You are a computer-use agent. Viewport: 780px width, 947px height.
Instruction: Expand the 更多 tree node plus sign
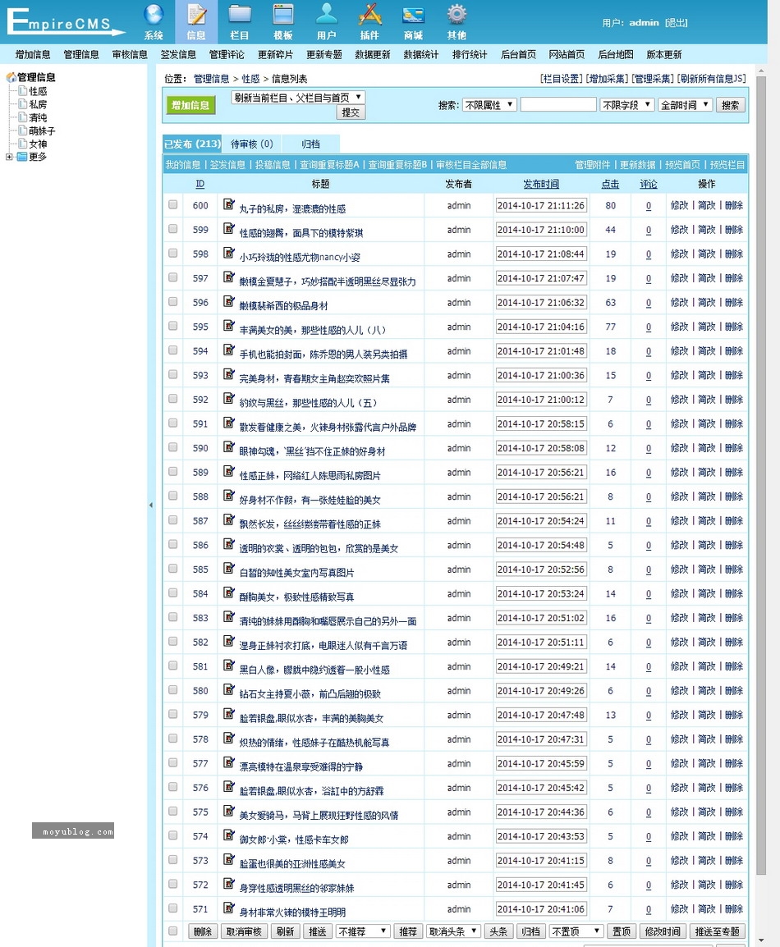coord(9,157)
